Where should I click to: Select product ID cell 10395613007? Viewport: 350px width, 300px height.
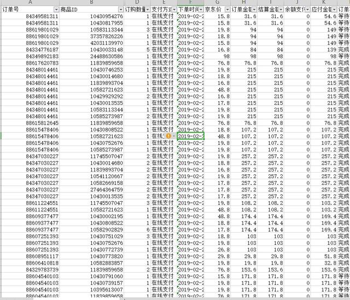click(91, 290)
